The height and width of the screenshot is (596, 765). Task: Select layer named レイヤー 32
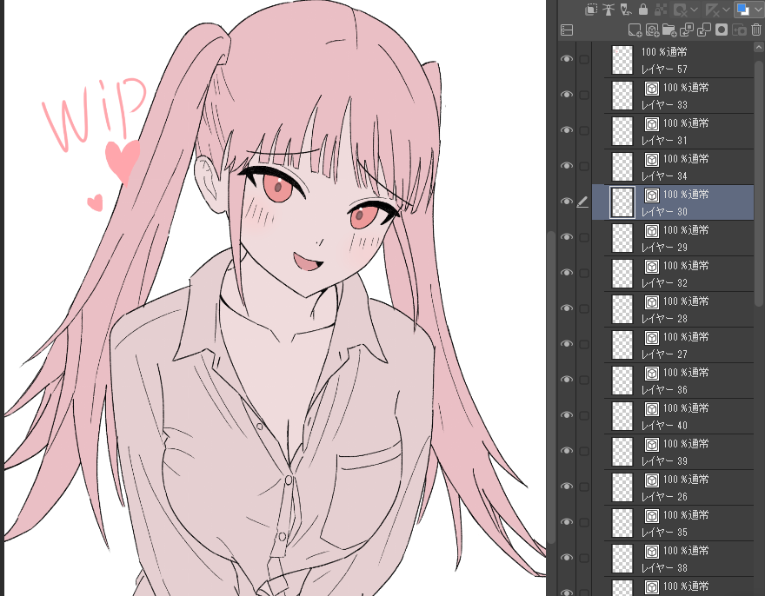click(x=664, y=283)
